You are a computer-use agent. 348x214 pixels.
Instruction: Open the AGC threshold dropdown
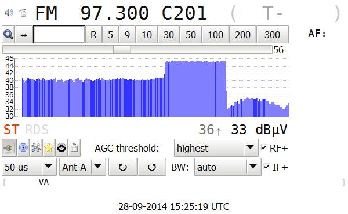(216, 148)
